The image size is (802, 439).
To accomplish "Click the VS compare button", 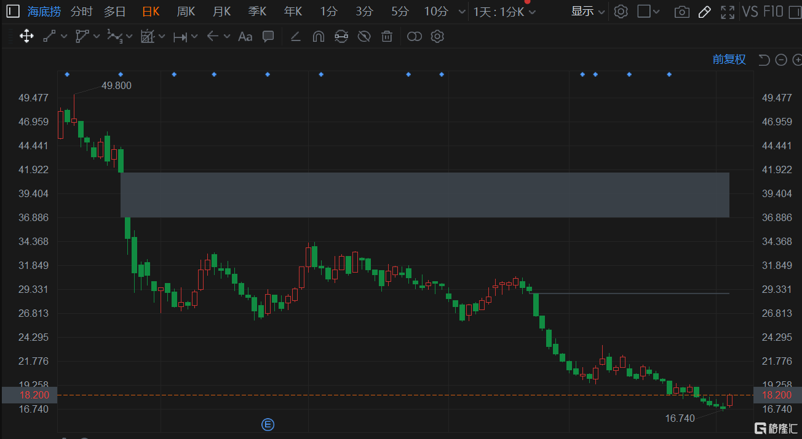I will 750,12.
